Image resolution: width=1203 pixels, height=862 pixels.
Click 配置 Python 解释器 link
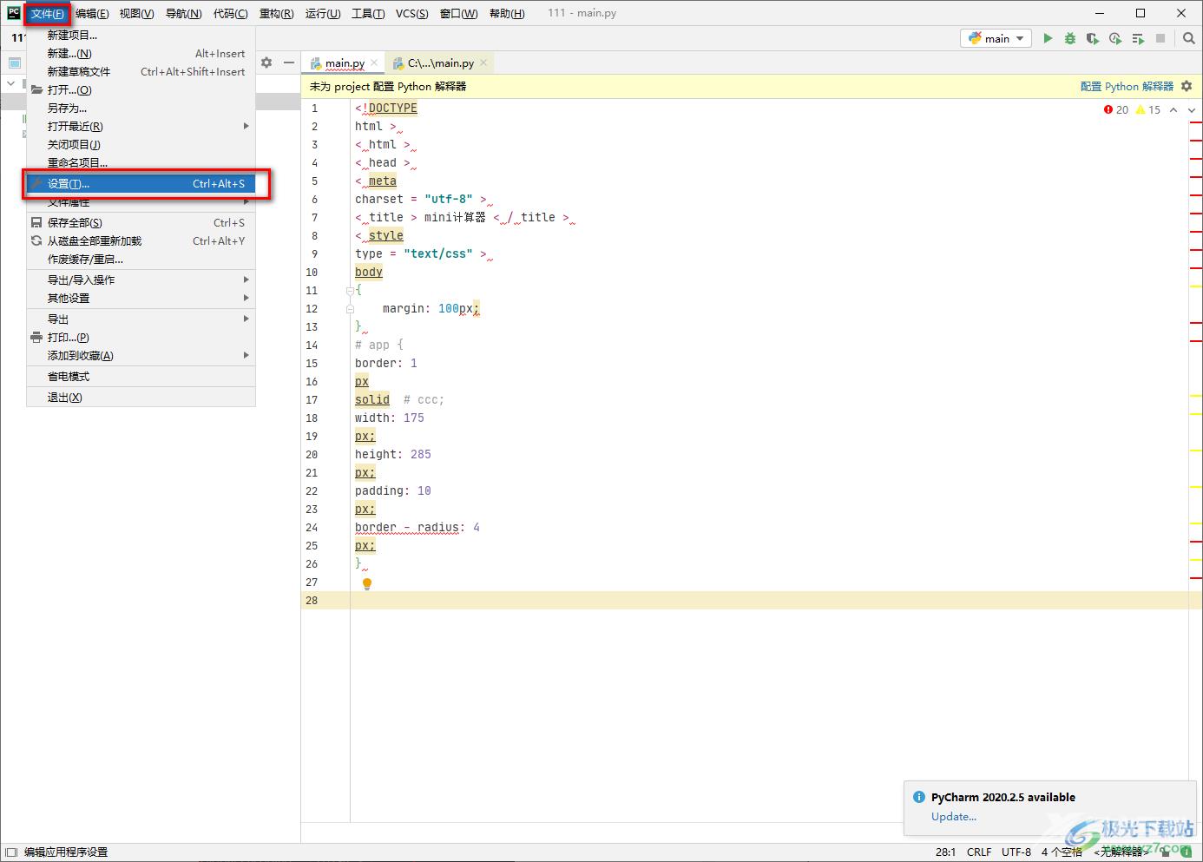[1127, 86]
